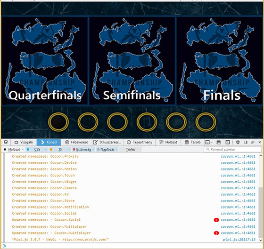264x249 pixels.
Task: Toggle the Naplózás filter
Action: 106,149
